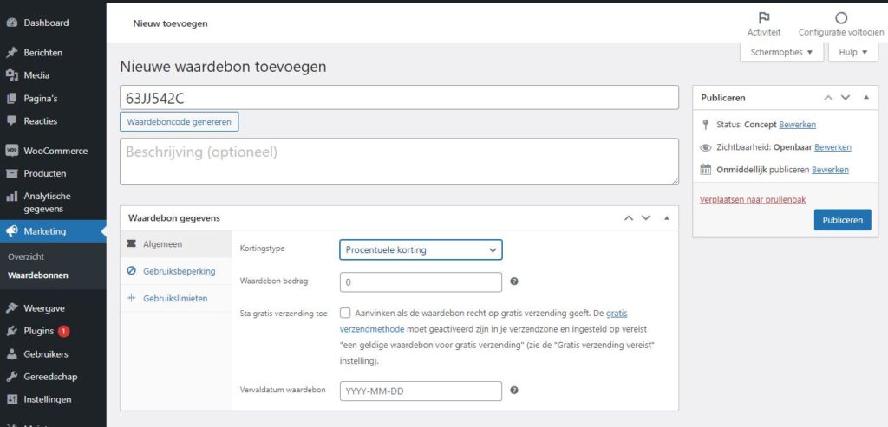This screenshot has width=888, height=427.
Task: Open the Activiteit flag panel
Action: pos(763,23)
